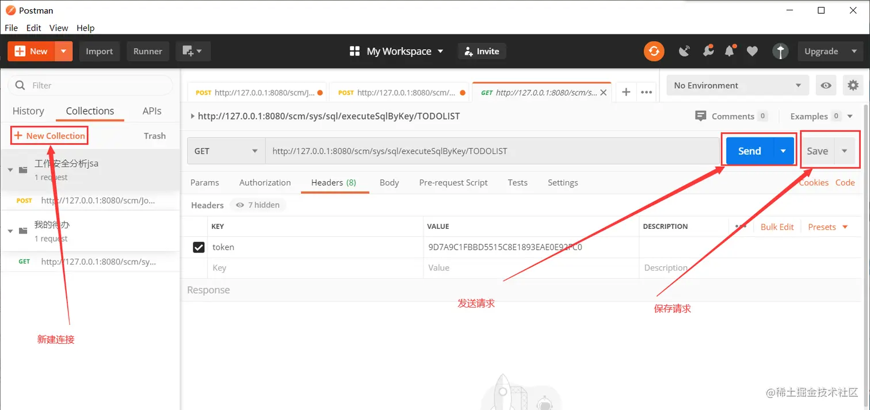Collapse the 我的待办 collection
The width and height of the screenshot is (870, 410).
pyautogui.click(x=10, y=231)
